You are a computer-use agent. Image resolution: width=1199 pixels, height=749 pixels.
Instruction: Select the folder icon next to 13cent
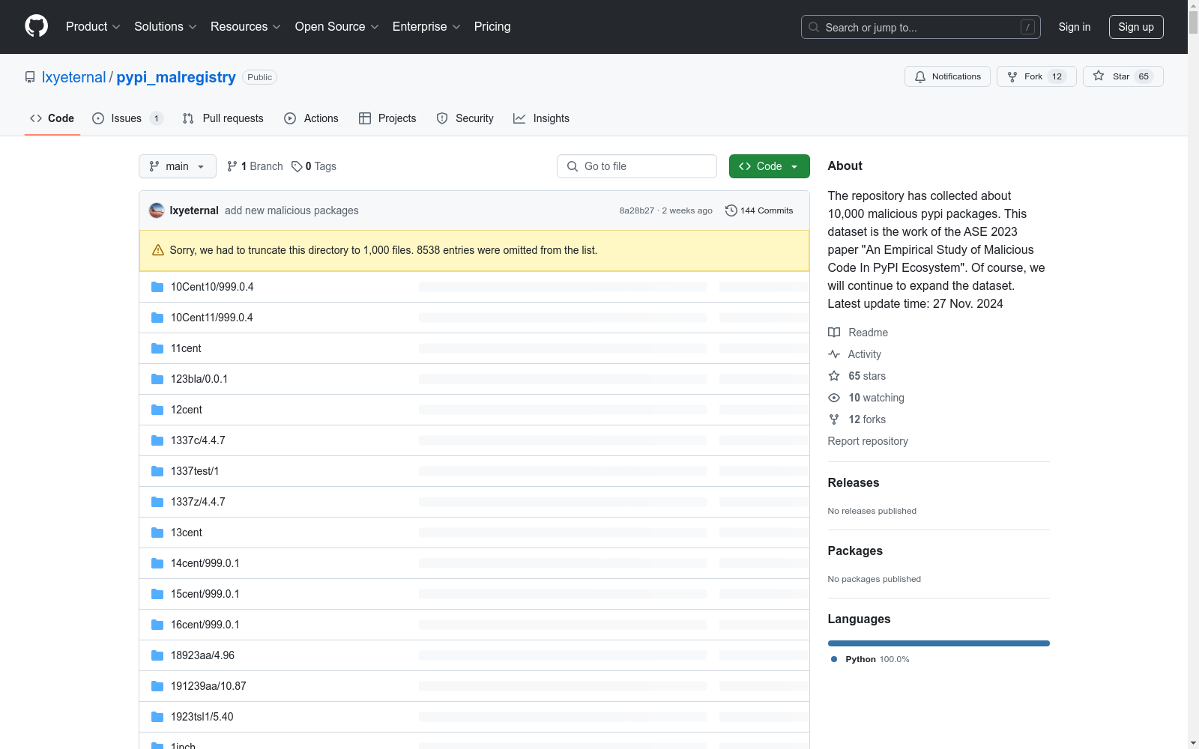coord(157,533)
